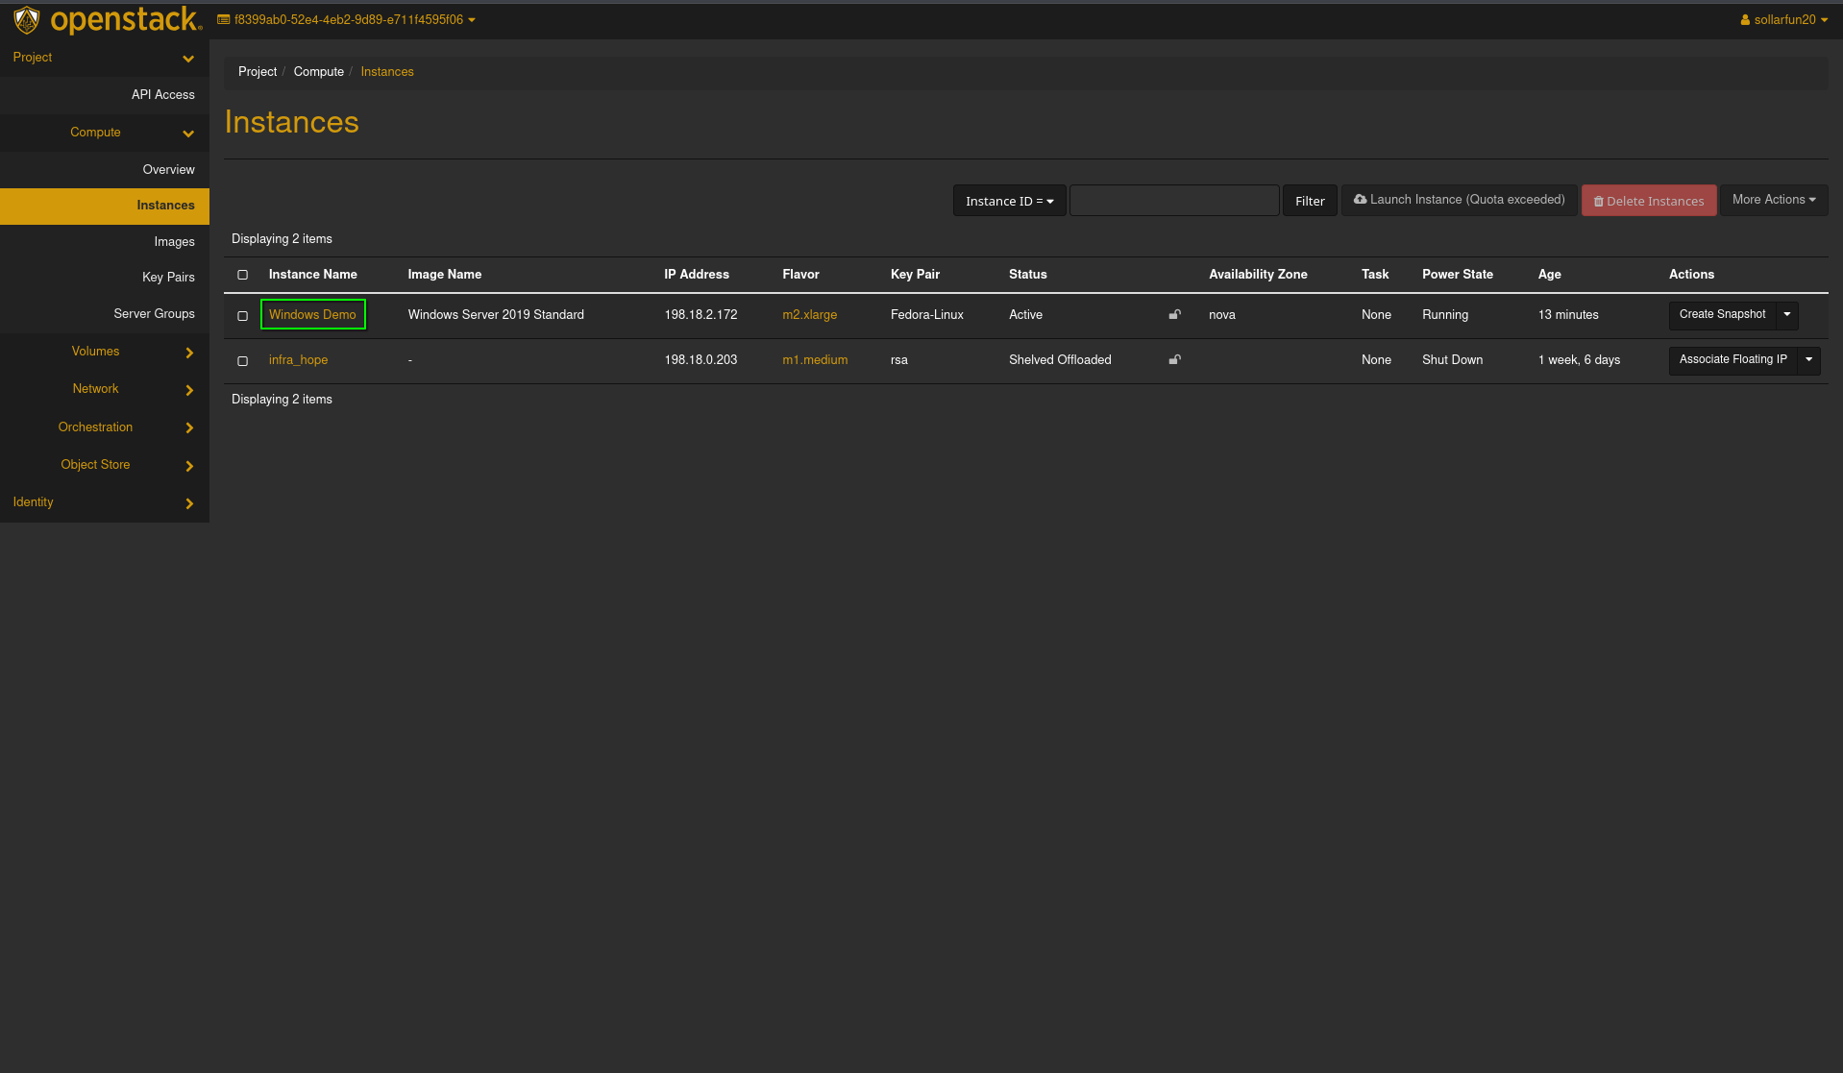Viewport: 1843px width, 1073px height.
Task: Tick the checkbox for Windows Demo
Action: (x=243, y=316)
